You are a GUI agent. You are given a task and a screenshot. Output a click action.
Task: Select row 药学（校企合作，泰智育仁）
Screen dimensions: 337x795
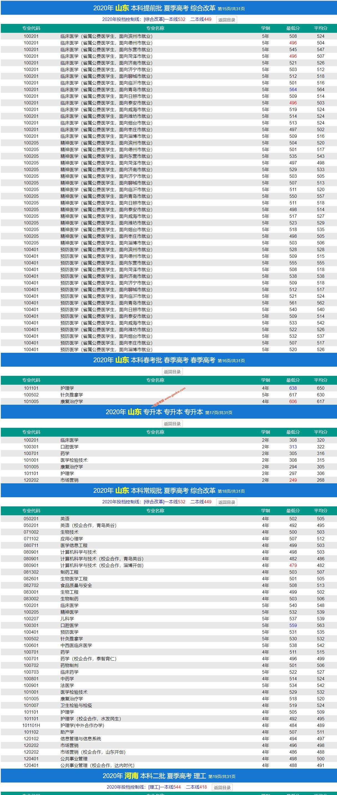coord(169,659)
